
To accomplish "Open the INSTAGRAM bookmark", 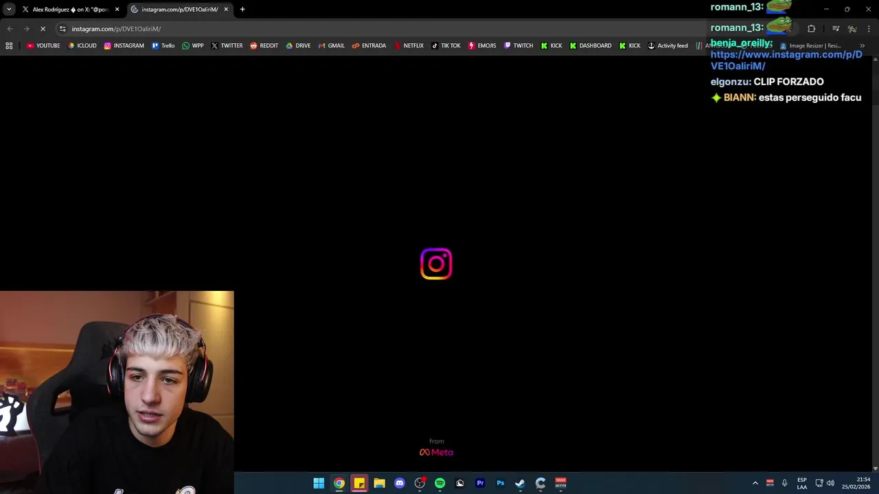I will click(x=124, y=45).
